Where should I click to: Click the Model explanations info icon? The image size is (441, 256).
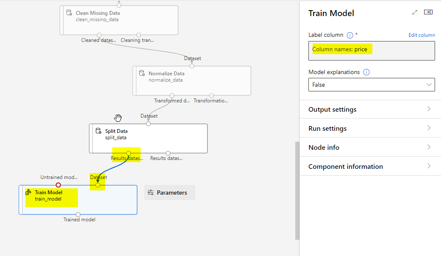coord(366,72)
